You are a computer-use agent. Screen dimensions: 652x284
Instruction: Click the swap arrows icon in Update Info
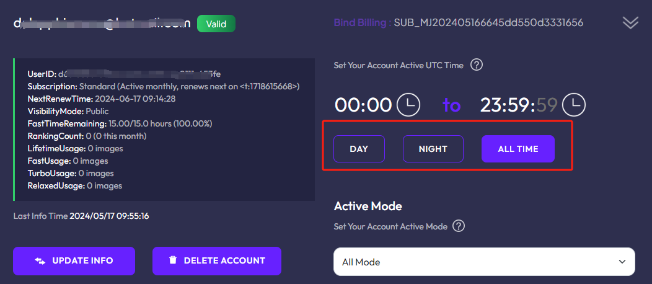40,261
